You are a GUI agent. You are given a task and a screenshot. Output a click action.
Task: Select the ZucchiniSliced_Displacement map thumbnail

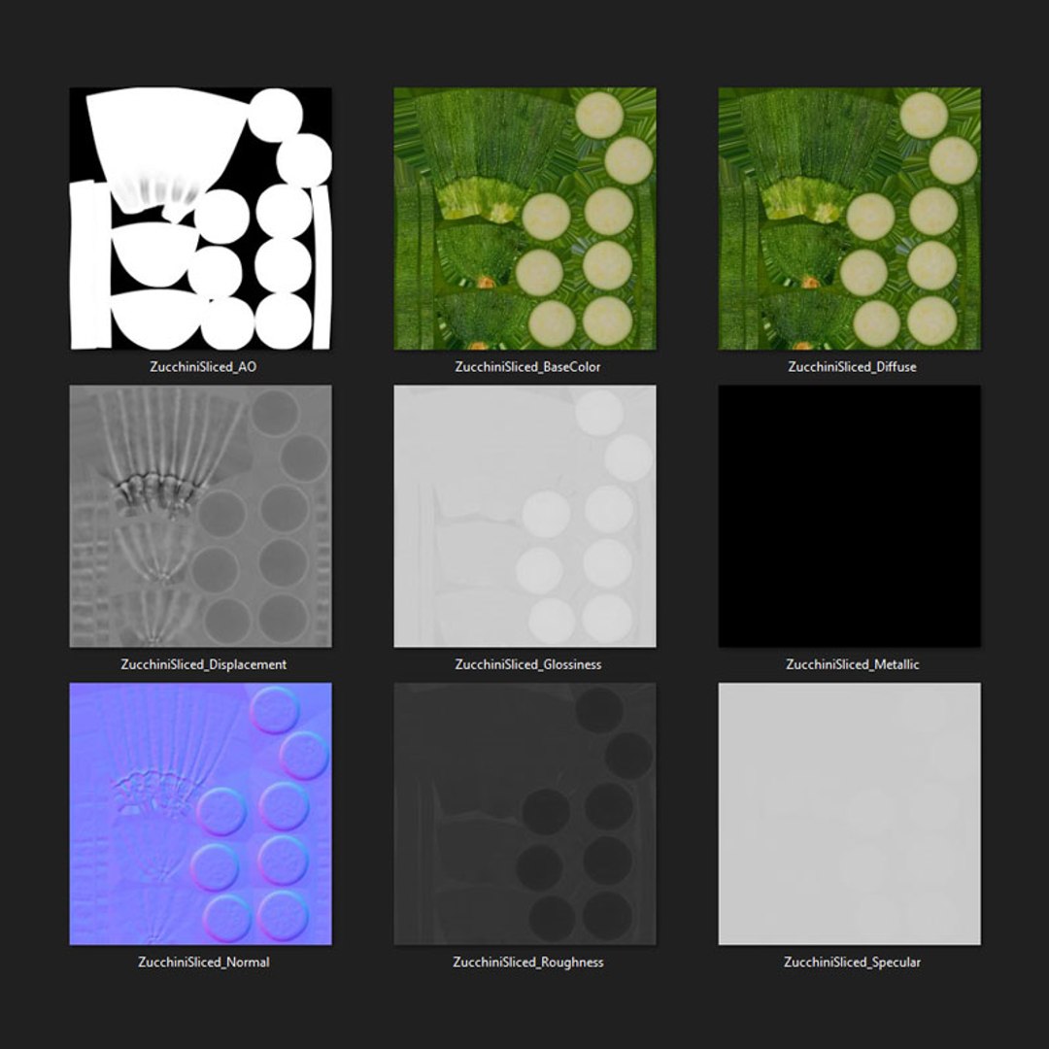201,516
